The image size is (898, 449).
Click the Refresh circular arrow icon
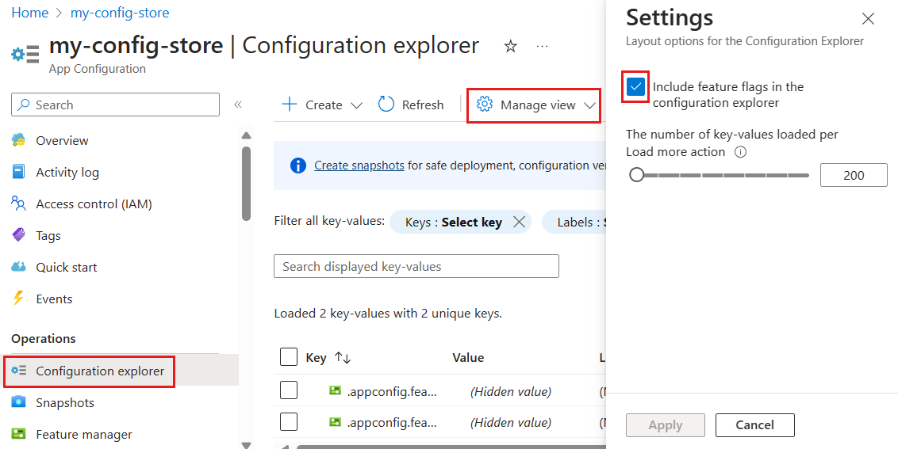tap(386, 105)
